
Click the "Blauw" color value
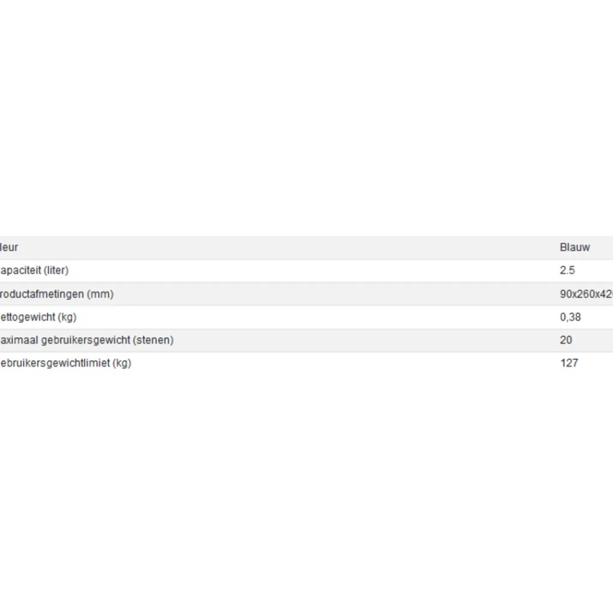click(x=575, y=247)
